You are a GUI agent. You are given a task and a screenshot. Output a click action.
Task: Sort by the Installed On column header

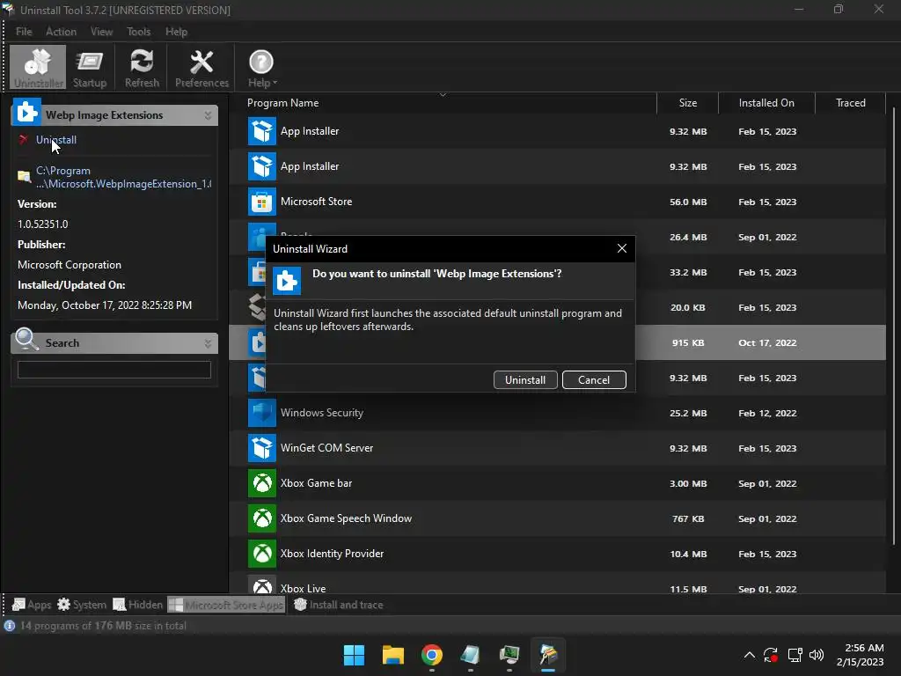(x=766, y=103)
